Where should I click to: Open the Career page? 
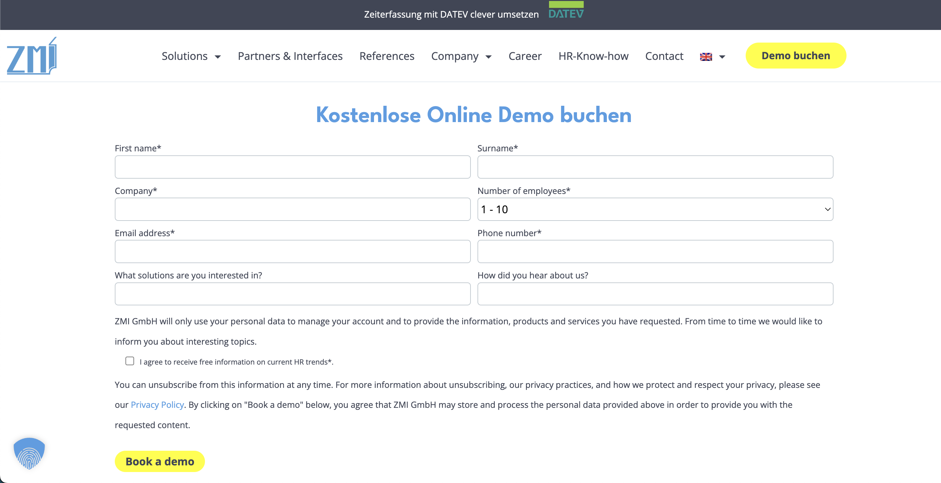point(525,56)
